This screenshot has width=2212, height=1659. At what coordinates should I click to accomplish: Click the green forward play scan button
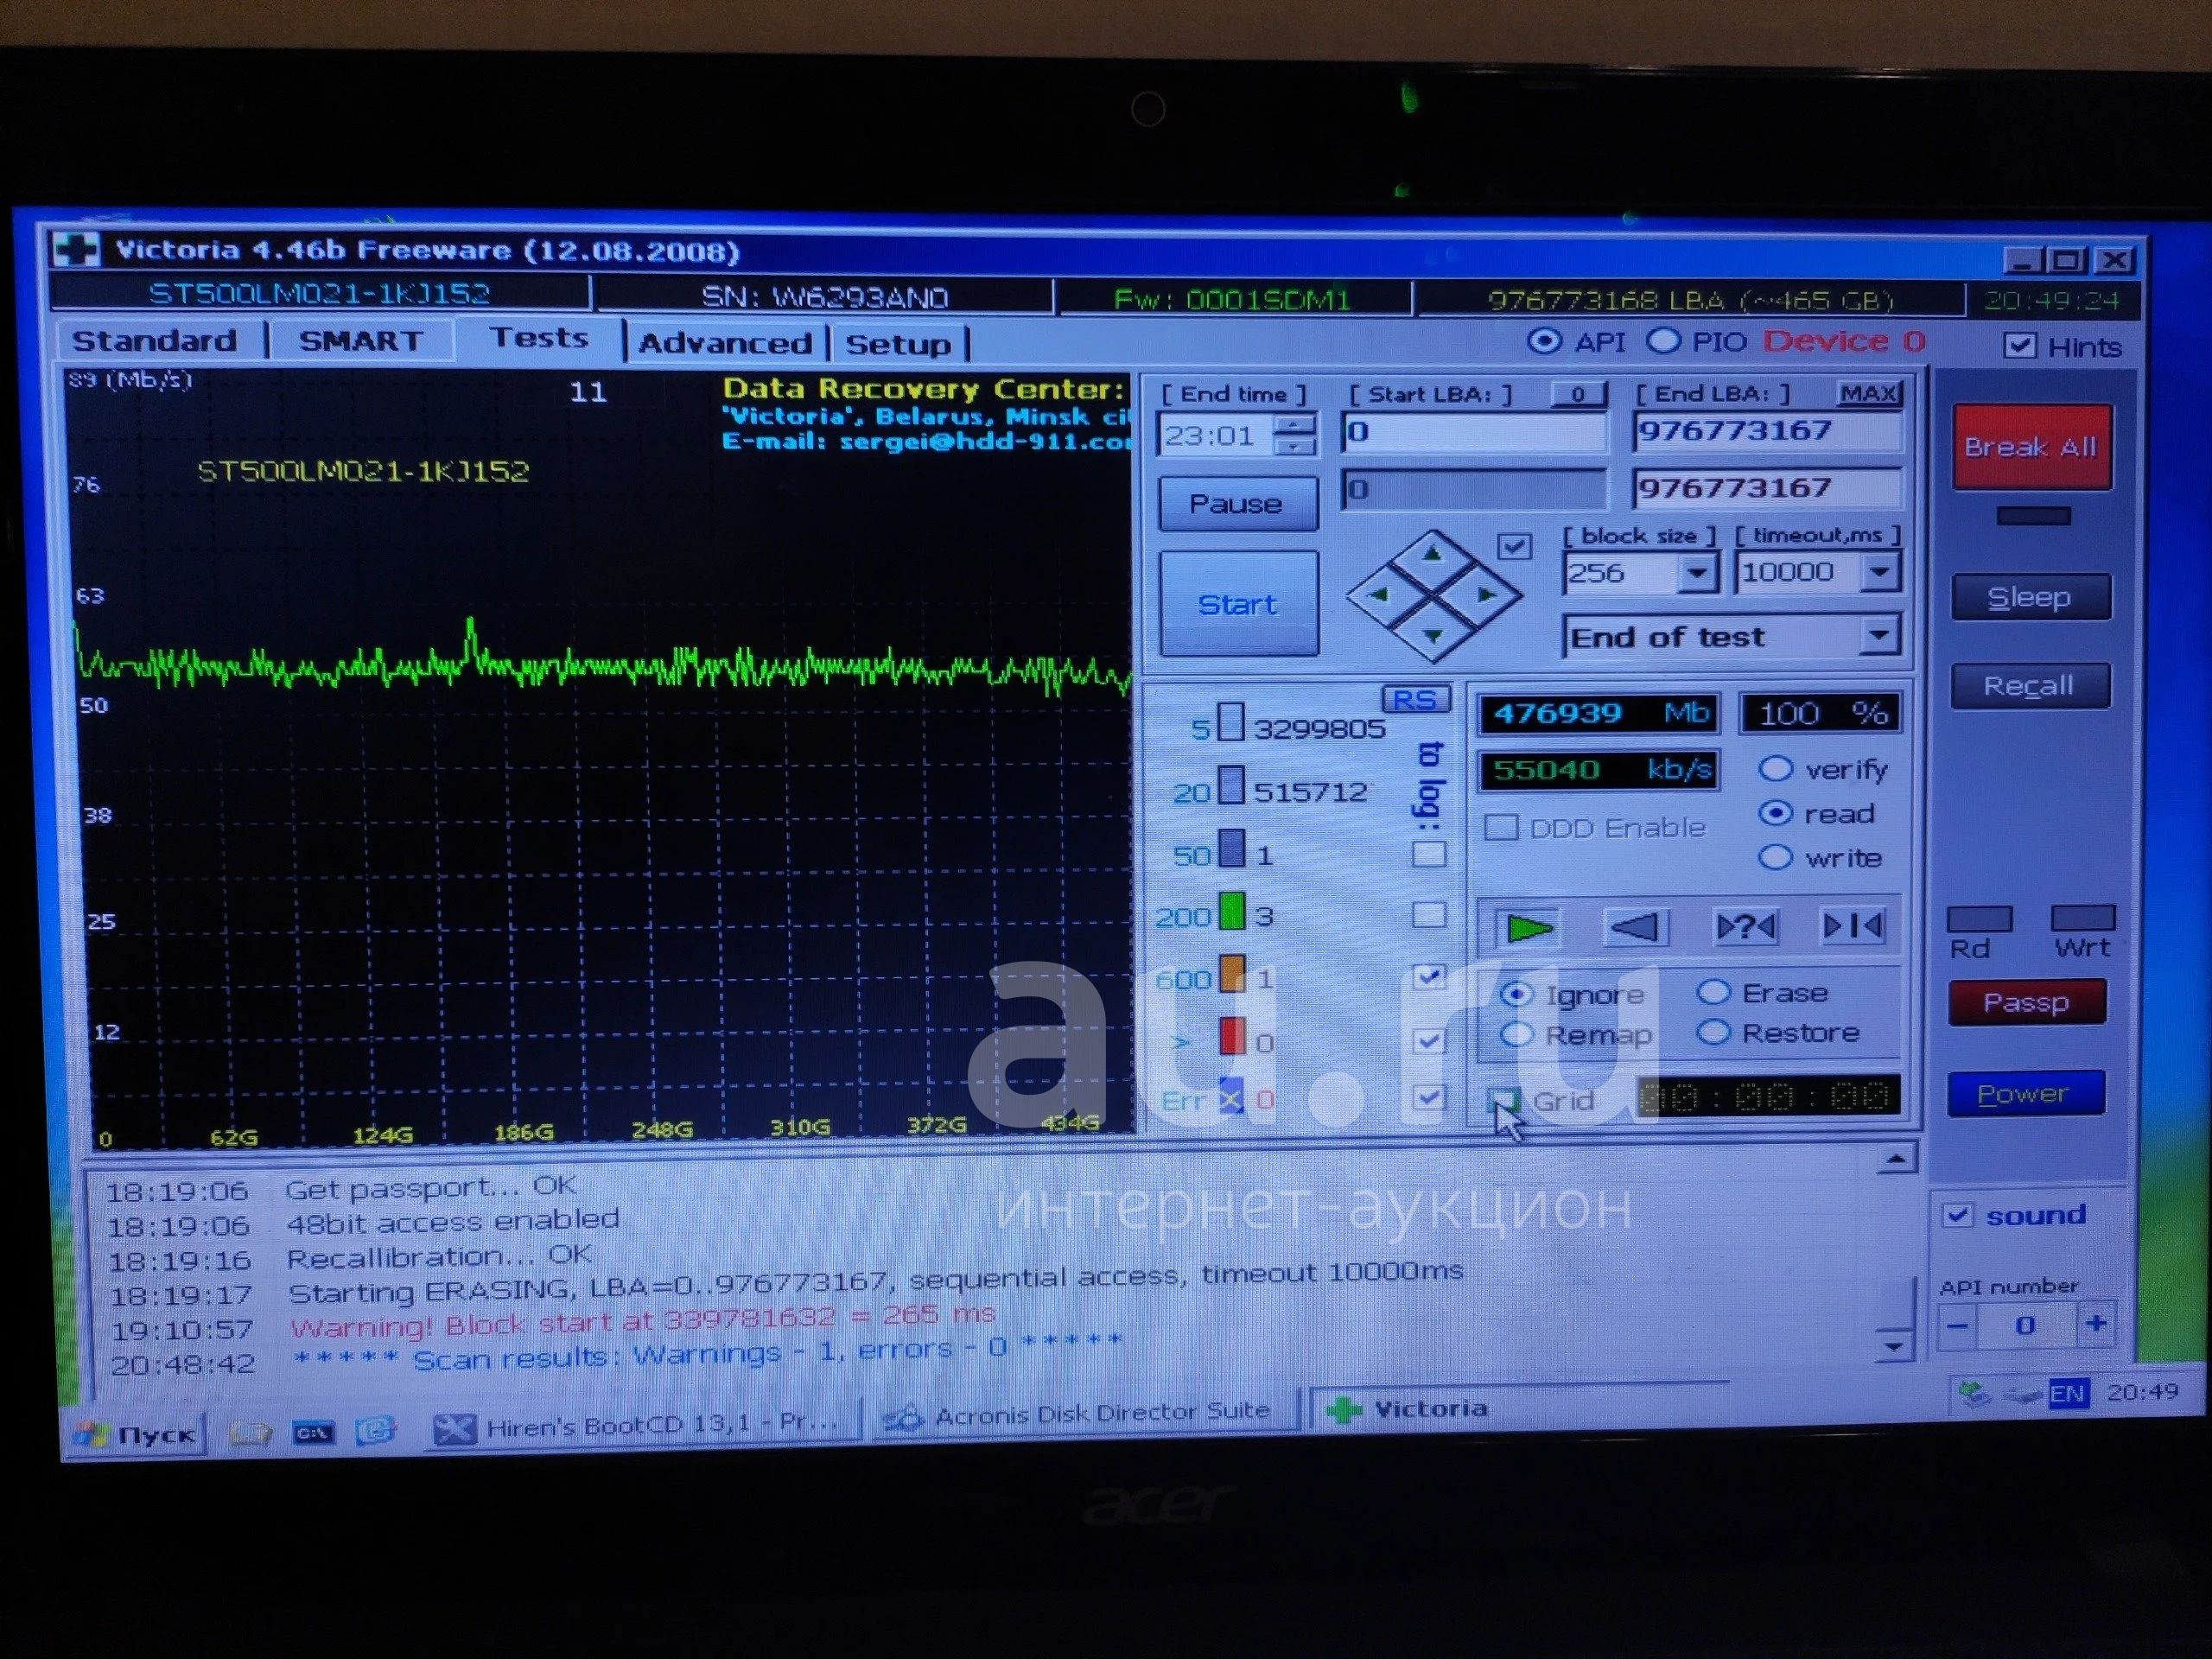tap(1527, 927)
